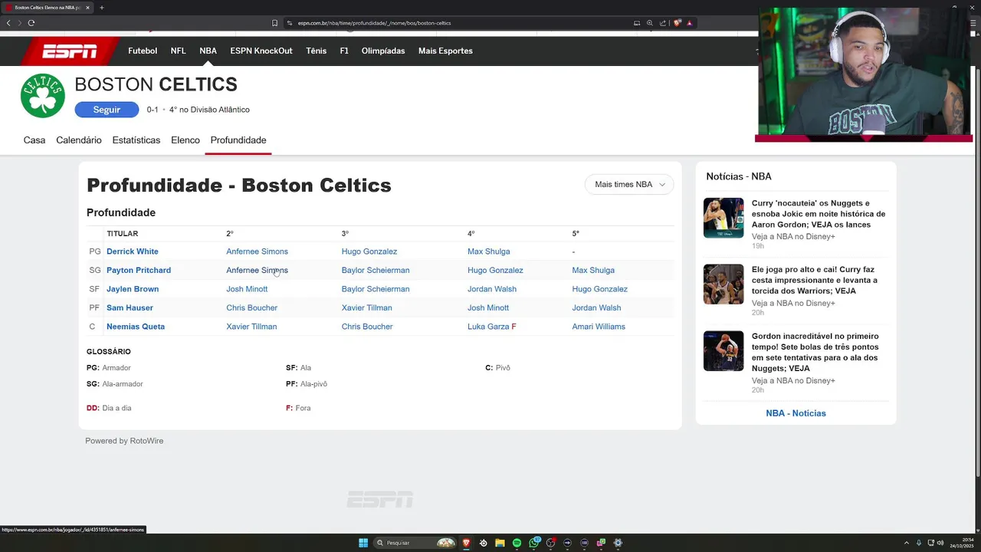This screenshot has width=981, height=552.
Task: Click Amari Williams link
Action: pyautogui.click(x=599, y=327)
